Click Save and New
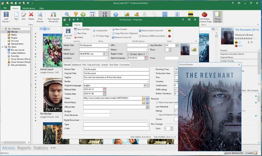This screenshot has height=156, width=262. tap(82, 29)
